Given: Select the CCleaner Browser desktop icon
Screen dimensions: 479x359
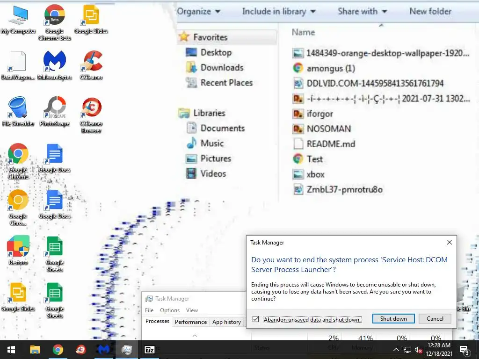Looking at the screenshot, I should tap(91, 115).
